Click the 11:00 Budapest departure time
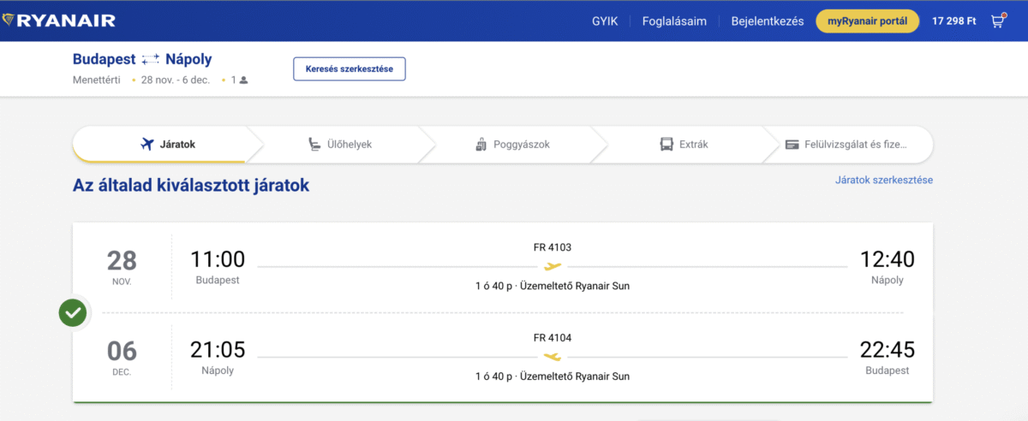This screenshot has width=1028, height=421. point(217,259)
